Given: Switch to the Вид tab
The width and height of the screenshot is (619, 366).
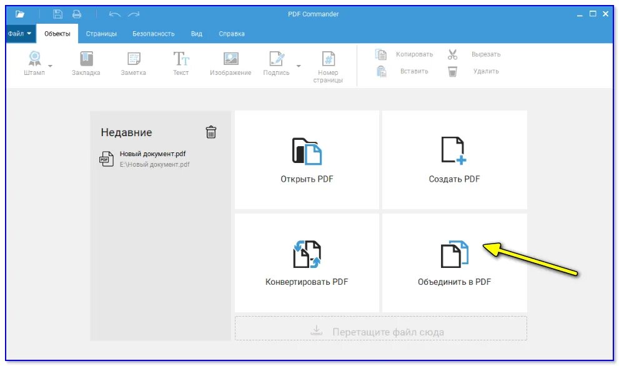Looking at the screenshot, I should pyautogui.click(x=197, y=34).
